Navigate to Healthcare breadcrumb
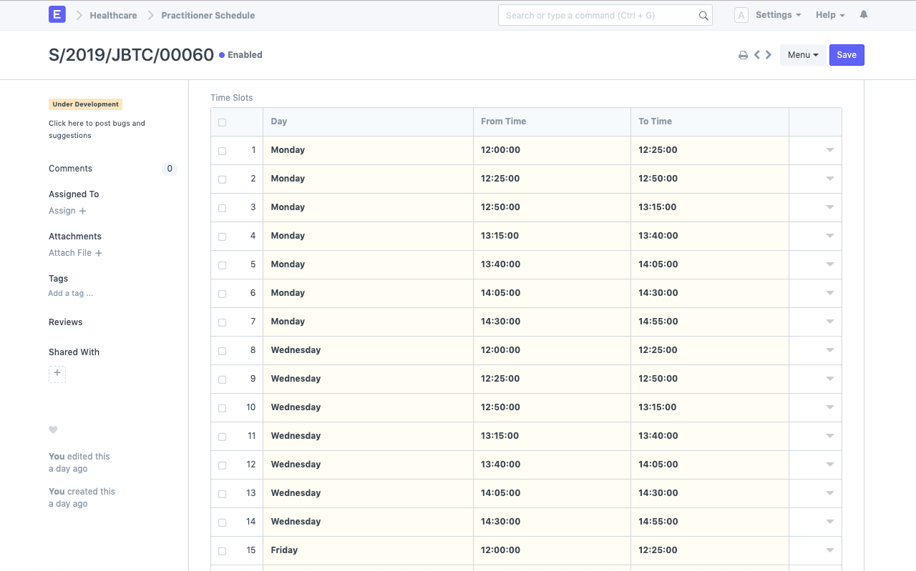This screenshot has height=571, width=916. click(x=113, y=15)
